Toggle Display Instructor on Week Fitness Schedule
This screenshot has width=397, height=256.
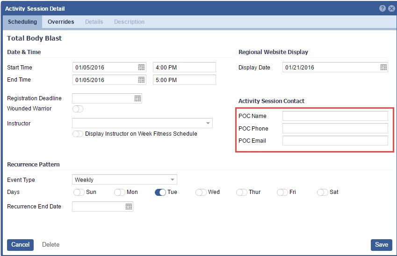pos(78,134)
